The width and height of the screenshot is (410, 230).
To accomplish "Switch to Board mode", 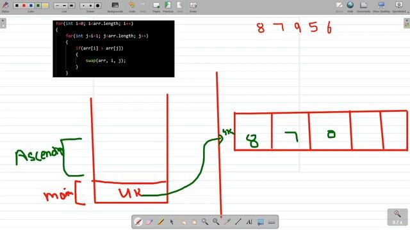I will [339, 6].
